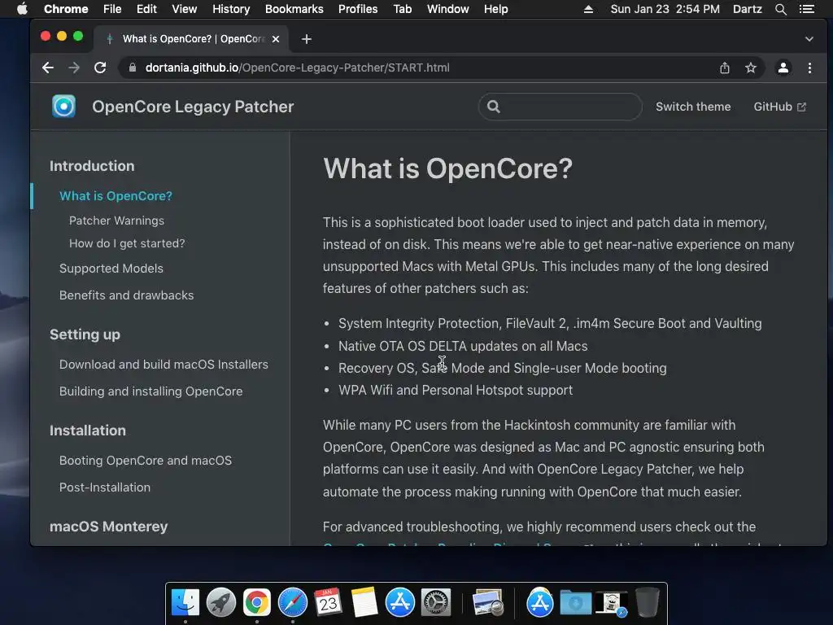
Task: Click the browser forward arrow
Action: [74, 68]
